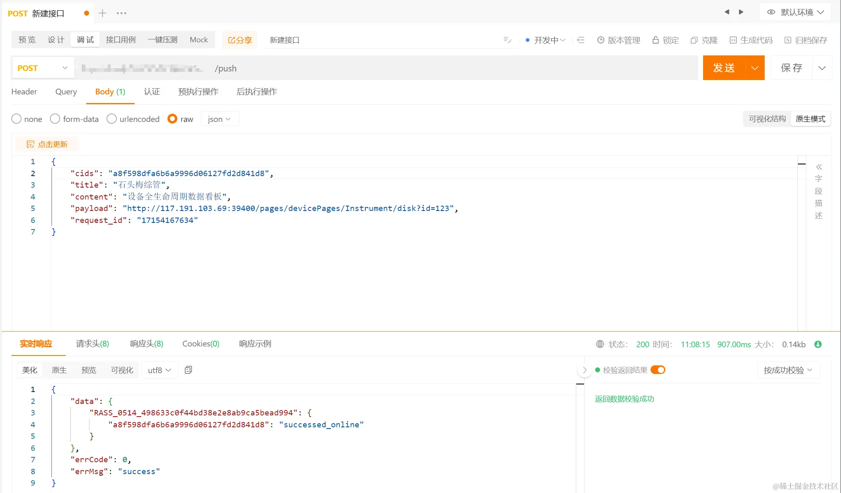841x493 pixels.
Task: Click the orange 发送 send button
Action: click(x=724, y=68)
